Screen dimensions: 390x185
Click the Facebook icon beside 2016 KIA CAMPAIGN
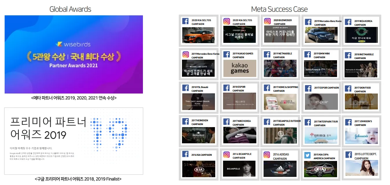click(x=185, y=154)
